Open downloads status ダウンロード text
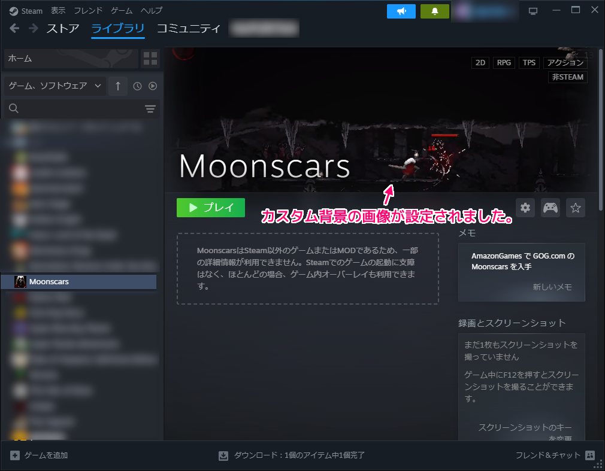605x471 pixels. (299, 455)
